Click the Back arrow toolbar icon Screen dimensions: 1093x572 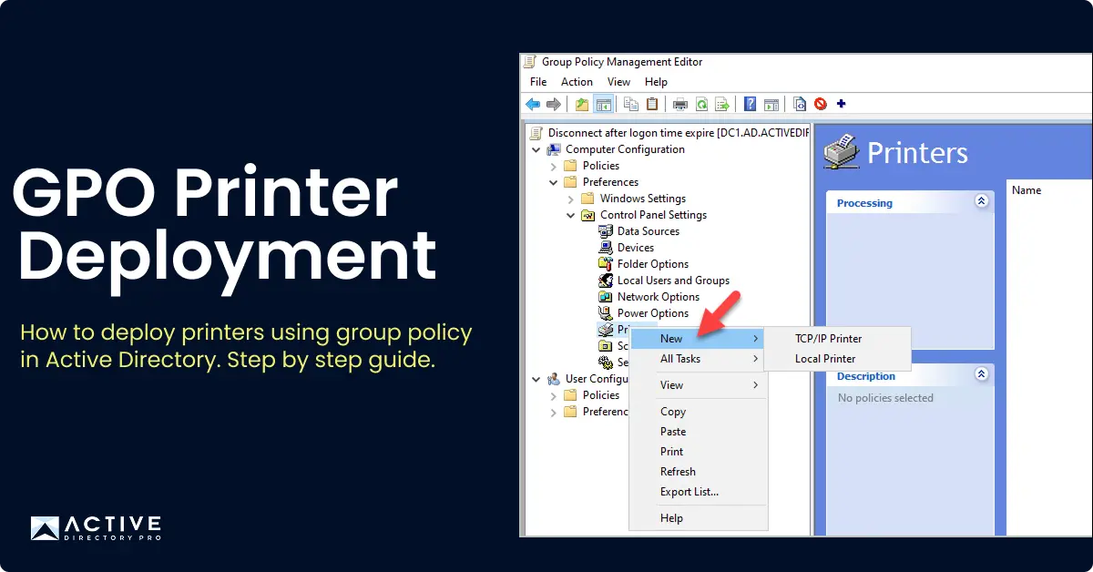tap(534, 105)
